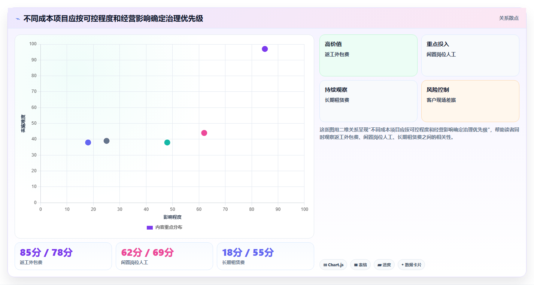Screen dimensions: 534x285
Task: Click the lightning icon beside the title
Action: [x=18, y=19]
